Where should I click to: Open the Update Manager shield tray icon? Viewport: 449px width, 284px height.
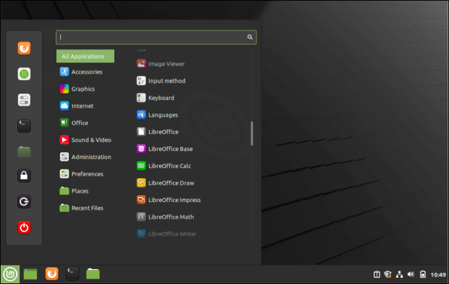click(x=388, y=275)
